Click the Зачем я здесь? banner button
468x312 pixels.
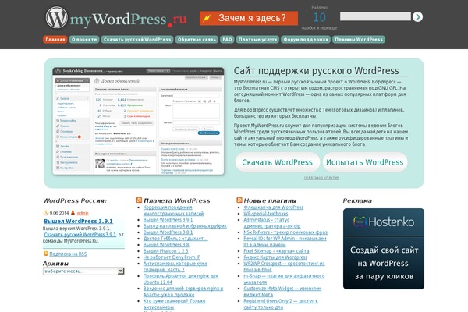click(x=249, y=18)
